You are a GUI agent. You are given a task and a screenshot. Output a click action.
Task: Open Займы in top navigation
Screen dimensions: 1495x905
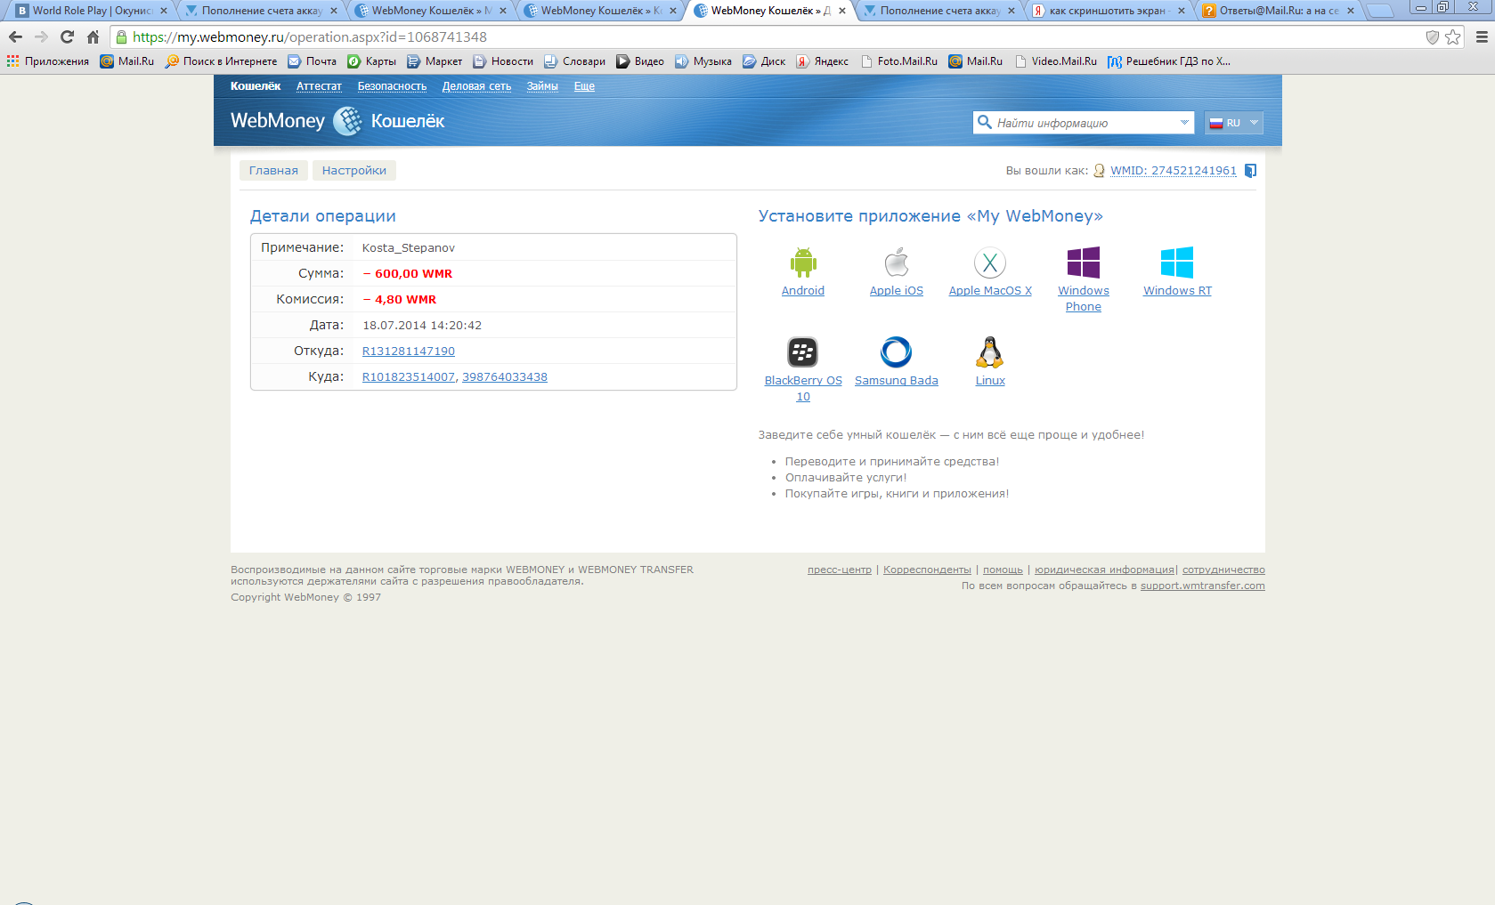point(542,86)
